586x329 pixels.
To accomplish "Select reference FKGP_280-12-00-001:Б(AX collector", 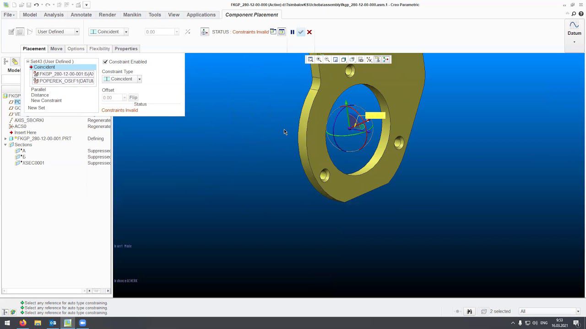I will (64, 74).
